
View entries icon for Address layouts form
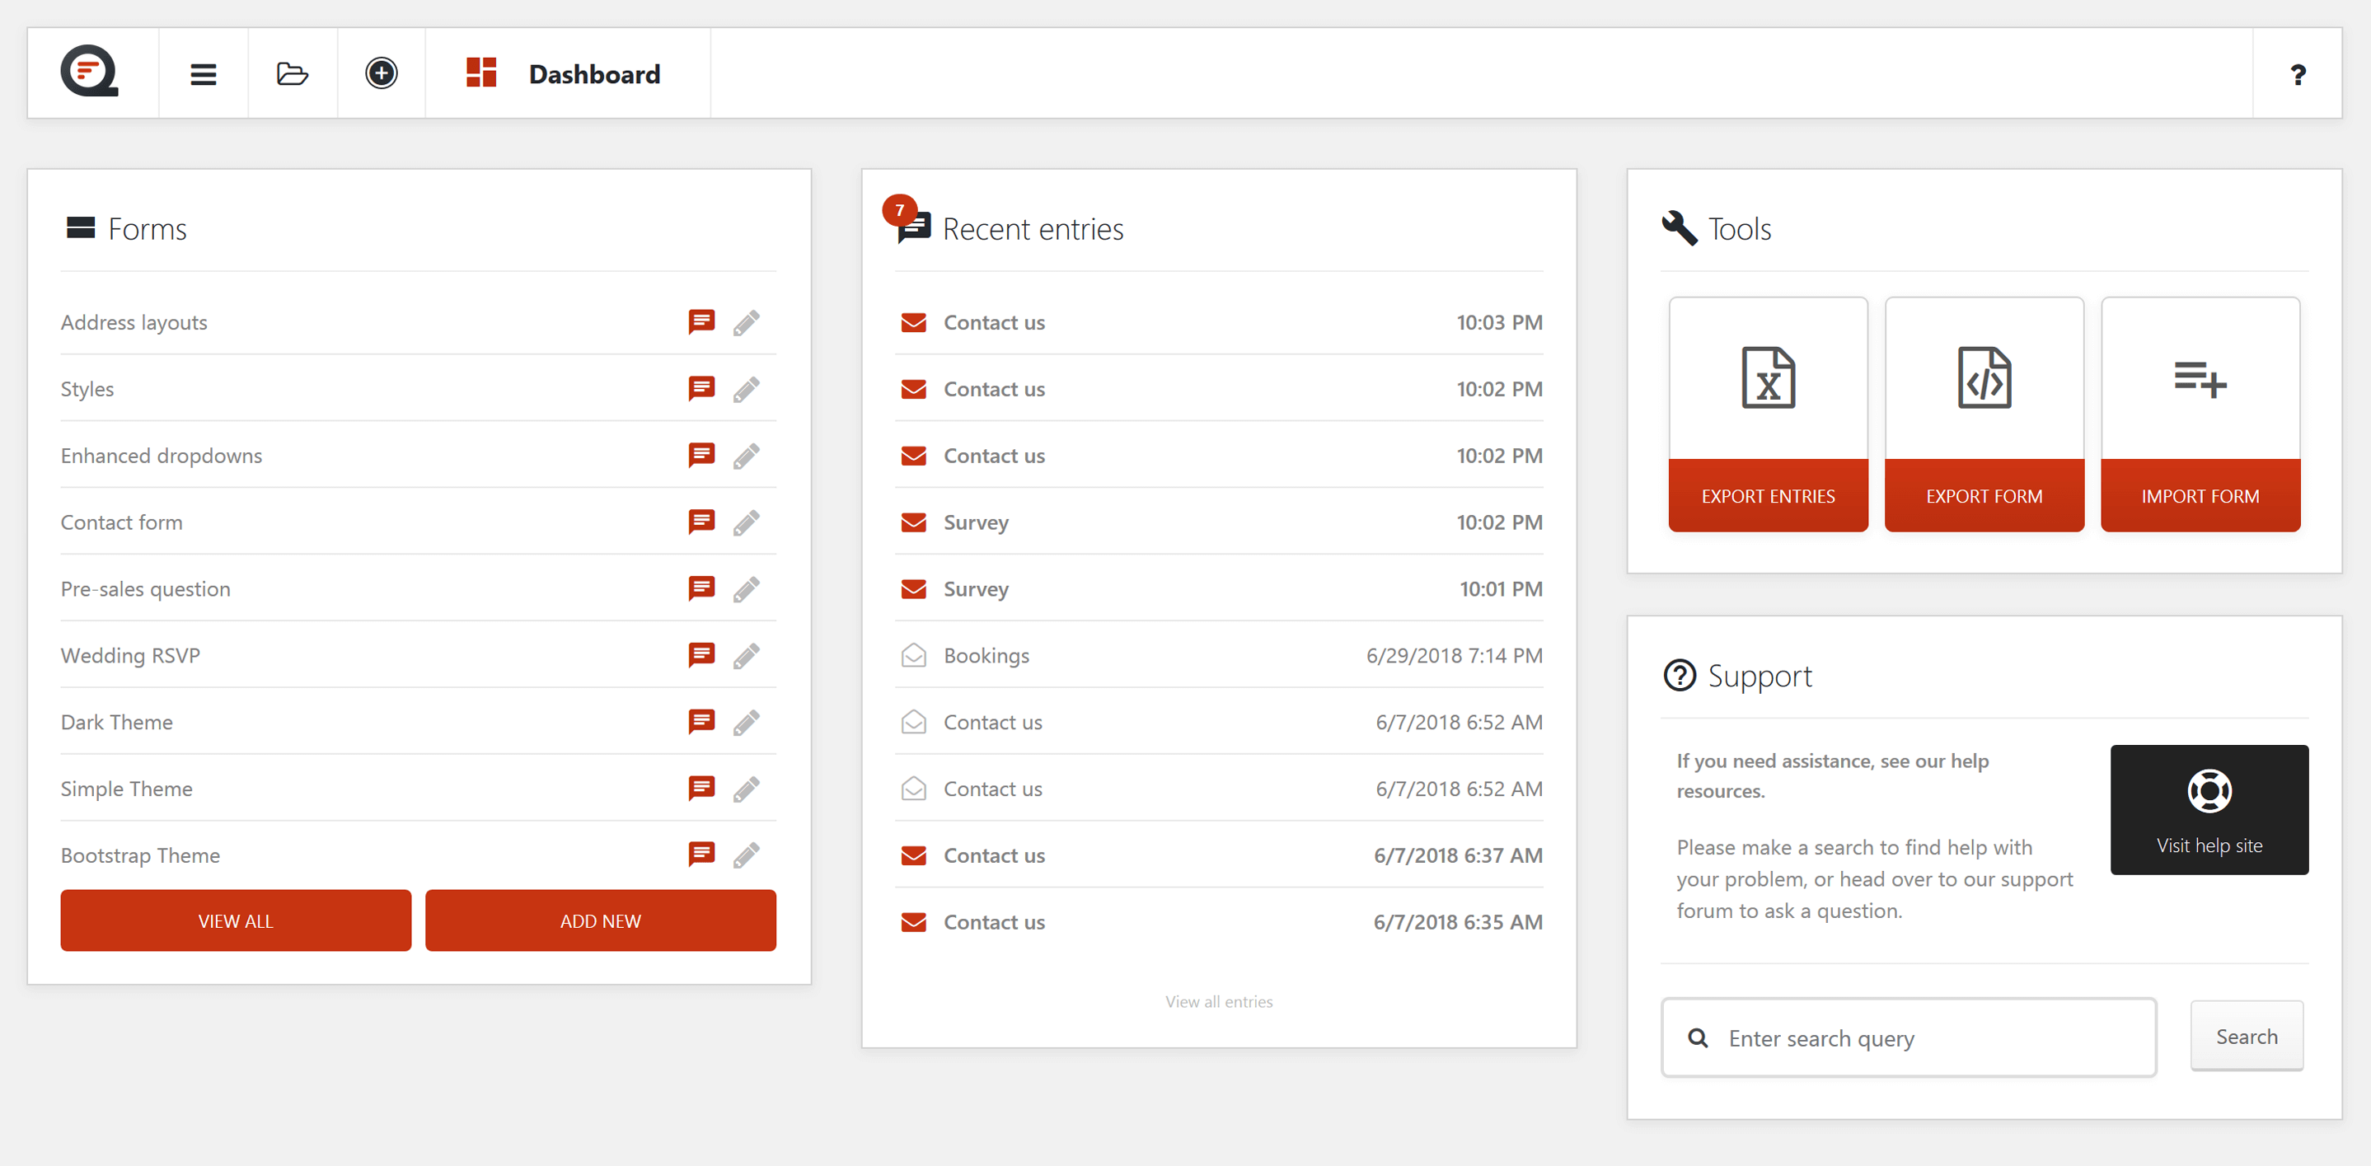point(701,322)
